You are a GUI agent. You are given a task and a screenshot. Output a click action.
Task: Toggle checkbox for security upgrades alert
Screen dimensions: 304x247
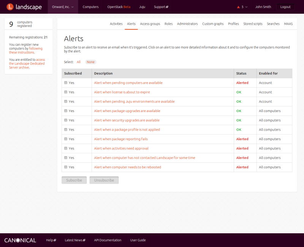(x=66, y=120)
